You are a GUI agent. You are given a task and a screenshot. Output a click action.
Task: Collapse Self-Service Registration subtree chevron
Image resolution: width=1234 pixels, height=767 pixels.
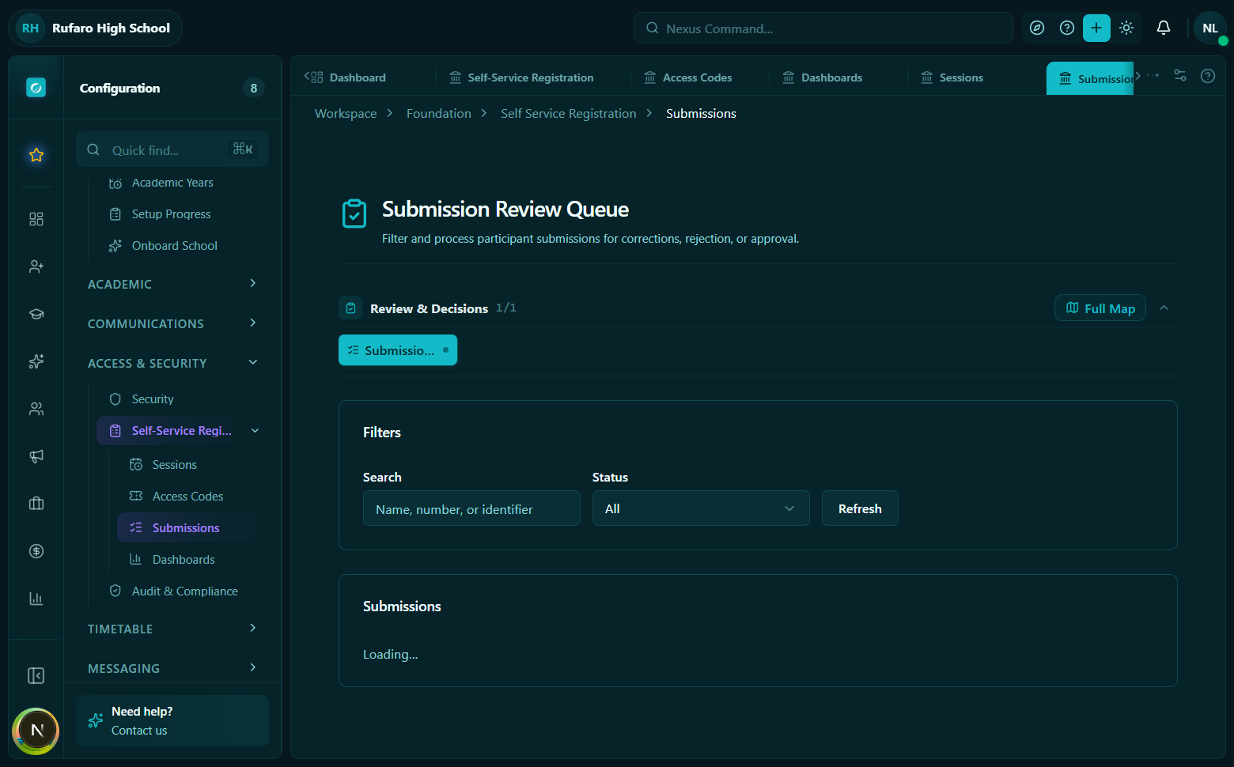[x=255, y=431]
